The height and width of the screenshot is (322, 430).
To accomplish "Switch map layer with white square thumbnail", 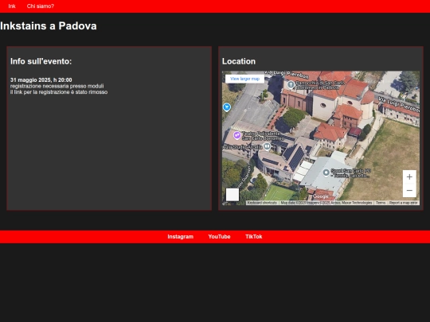I will point(233,195).
